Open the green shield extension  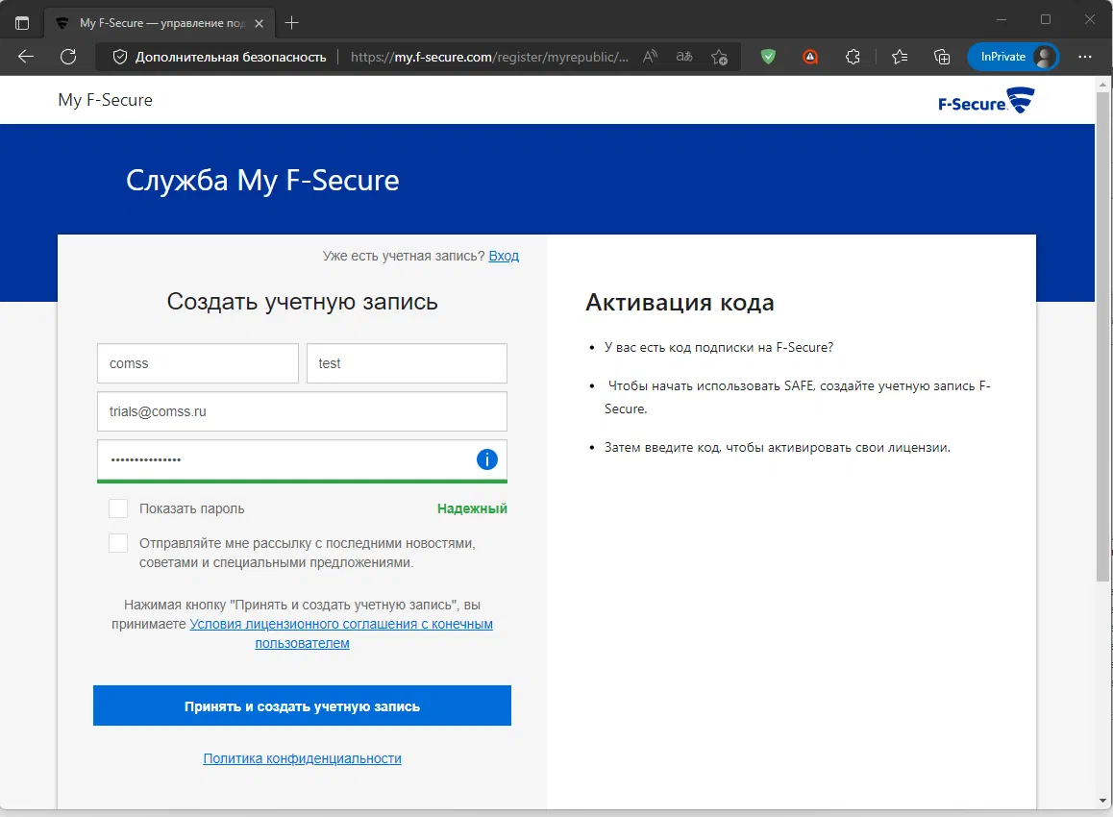pyautogui.click(x=767, y=57)
